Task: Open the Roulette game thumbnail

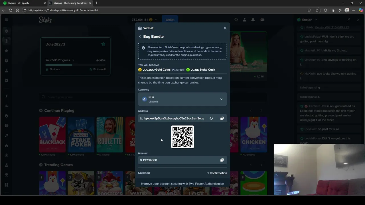Action: point(110,134)
